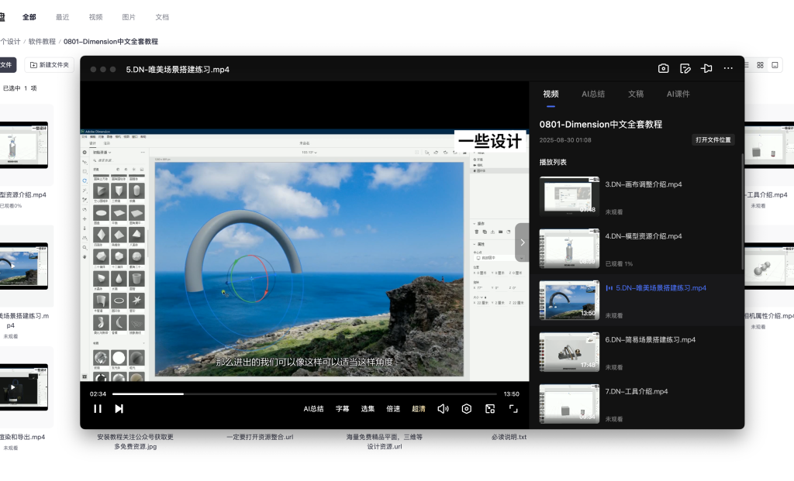794x481 pixels.
Task: Select the 视频 tab in the side panel
Action: [x=551, y=94]
